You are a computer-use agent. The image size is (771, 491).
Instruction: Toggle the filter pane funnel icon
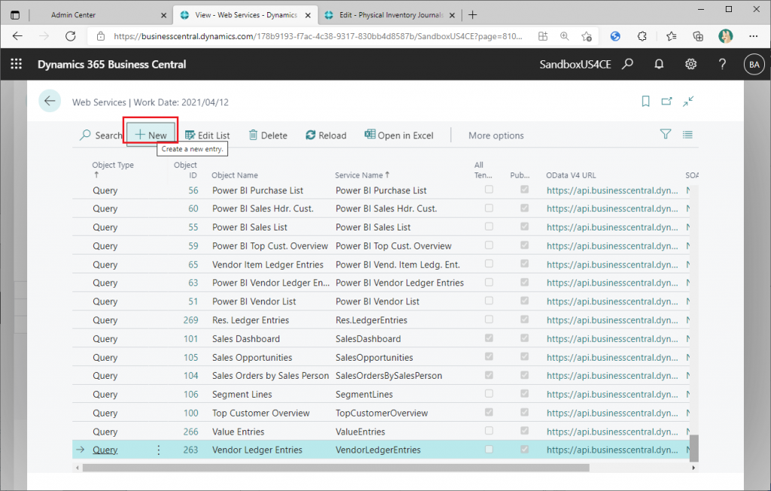coord(666,134)
